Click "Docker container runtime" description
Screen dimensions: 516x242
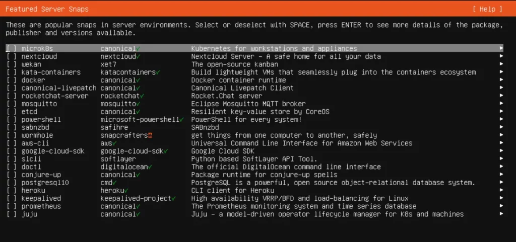click(238, 80)
